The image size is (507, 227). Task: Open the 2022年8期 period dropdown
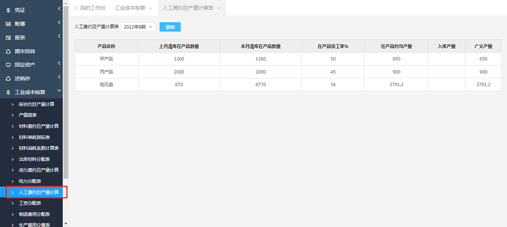click(x=138, y=27)
